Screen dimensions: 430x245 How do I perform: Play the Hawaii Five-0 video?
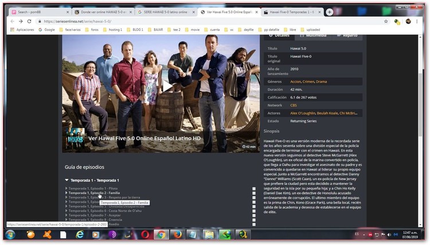(x=167, y=86)
